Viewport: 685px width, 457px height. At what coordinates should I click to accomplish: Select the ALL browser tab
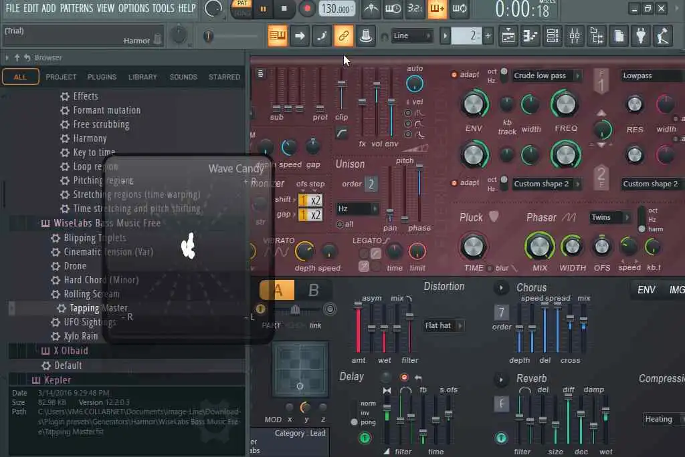(x=20, y=78)
